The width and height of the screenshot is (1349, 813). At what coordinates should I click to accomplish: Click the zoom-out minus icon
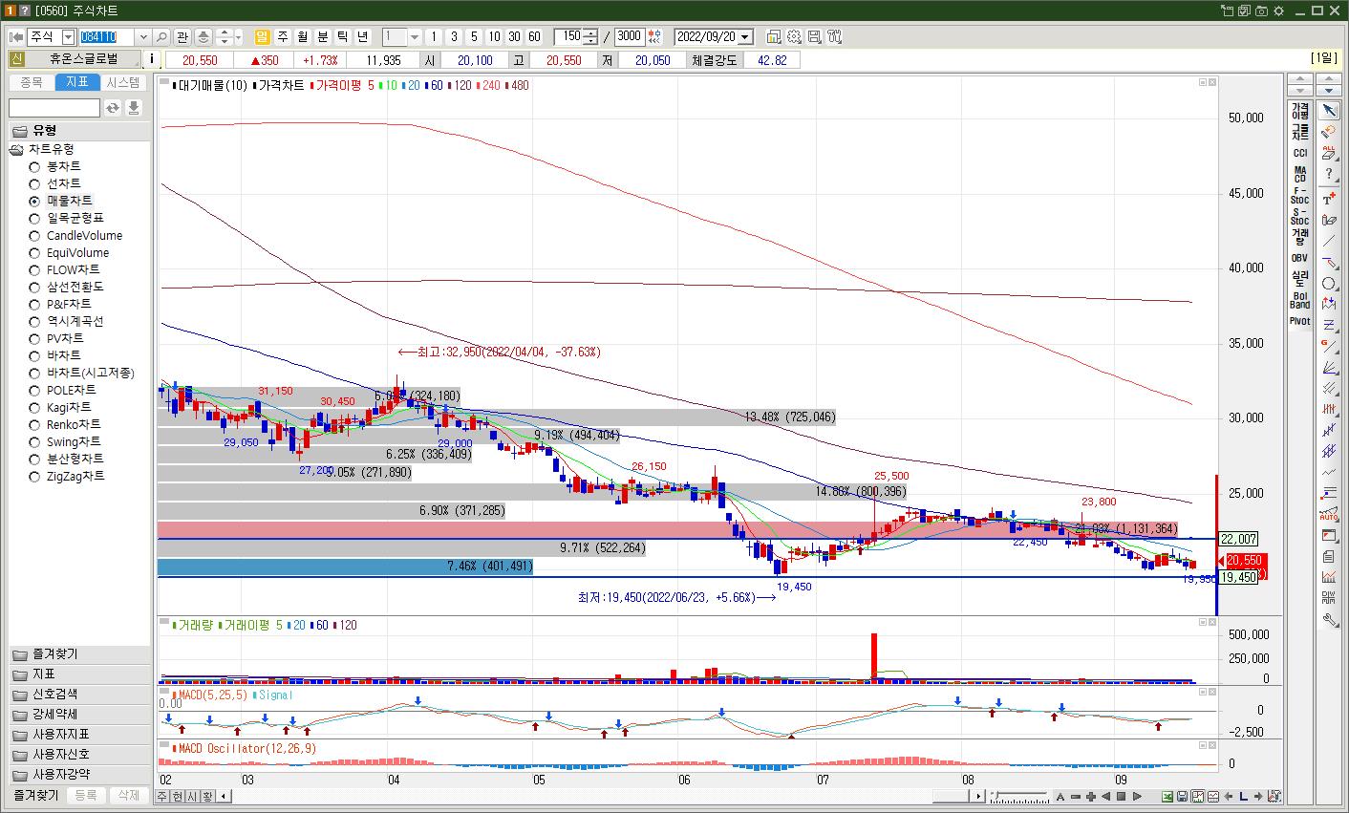pyautogui.click(x=1076, y=797)
